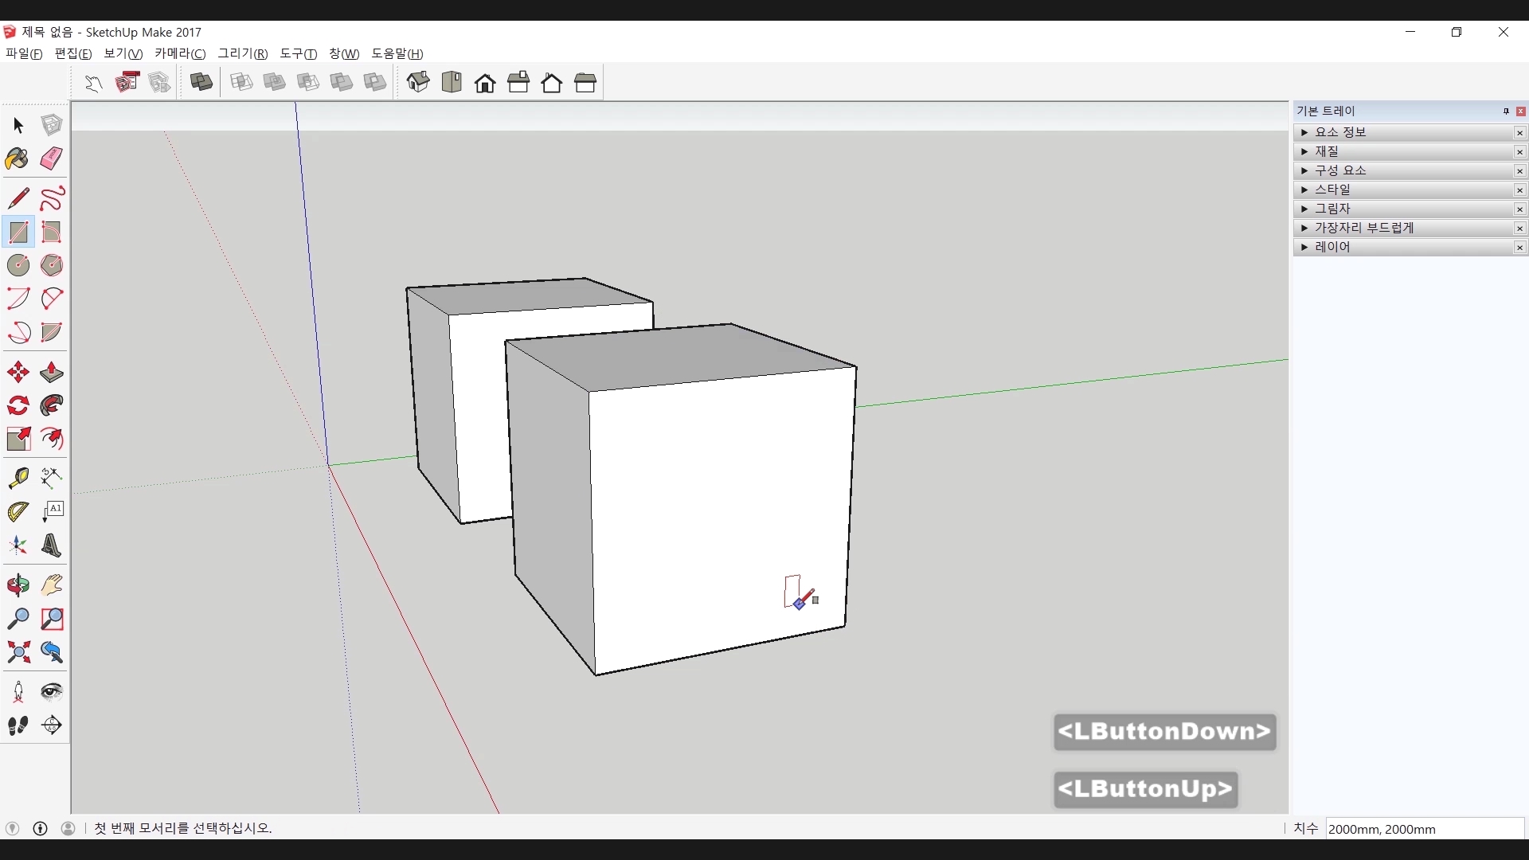Click the geo-location status bar button
Viewport: 1529px width, 860px height.
click(12, 828)
